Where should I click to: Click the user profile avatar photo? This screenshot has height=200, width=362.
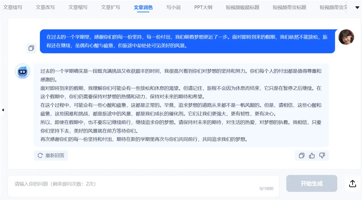point(346,37)
